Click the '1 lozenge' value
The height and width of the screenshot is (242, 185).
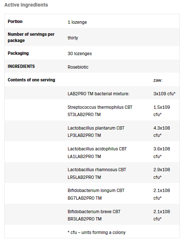(77, 22)
